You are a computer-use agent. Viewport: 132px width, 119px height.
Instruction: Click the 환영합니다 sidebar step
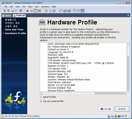(x=10, y=20)
